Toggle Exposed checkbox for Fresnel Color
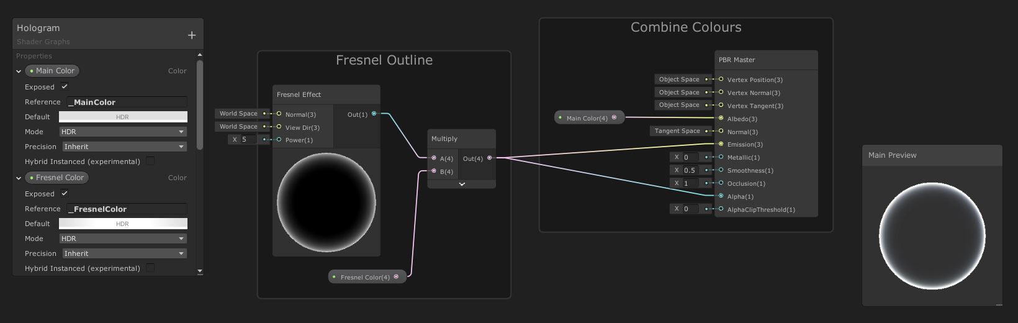Viewport: 1018px width, 323px height. click(x=65, y=194)
